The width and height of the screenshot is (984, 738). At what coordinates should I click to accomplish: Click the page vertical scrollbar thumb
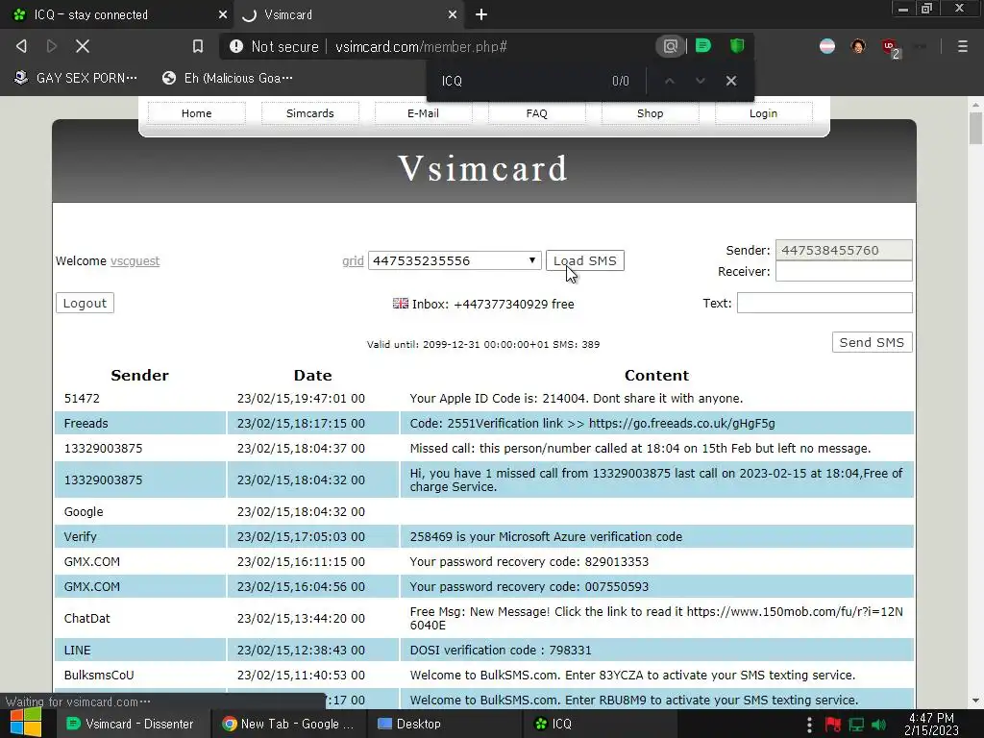pyautogui.click(x=975, y=128)
